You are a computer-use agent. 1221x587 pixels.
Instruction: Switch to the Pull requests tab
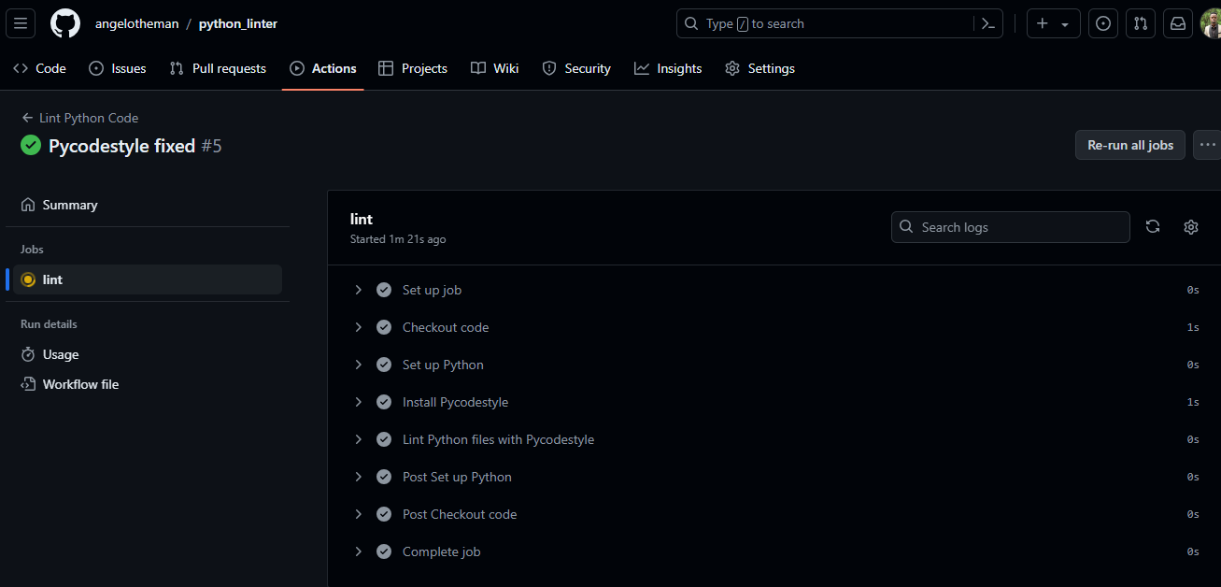pos(218,68)
